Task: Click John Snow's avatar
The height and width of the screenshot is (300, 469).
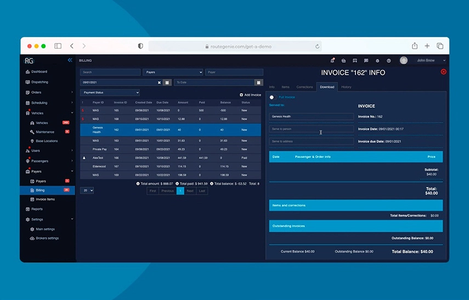Action: 404,60
